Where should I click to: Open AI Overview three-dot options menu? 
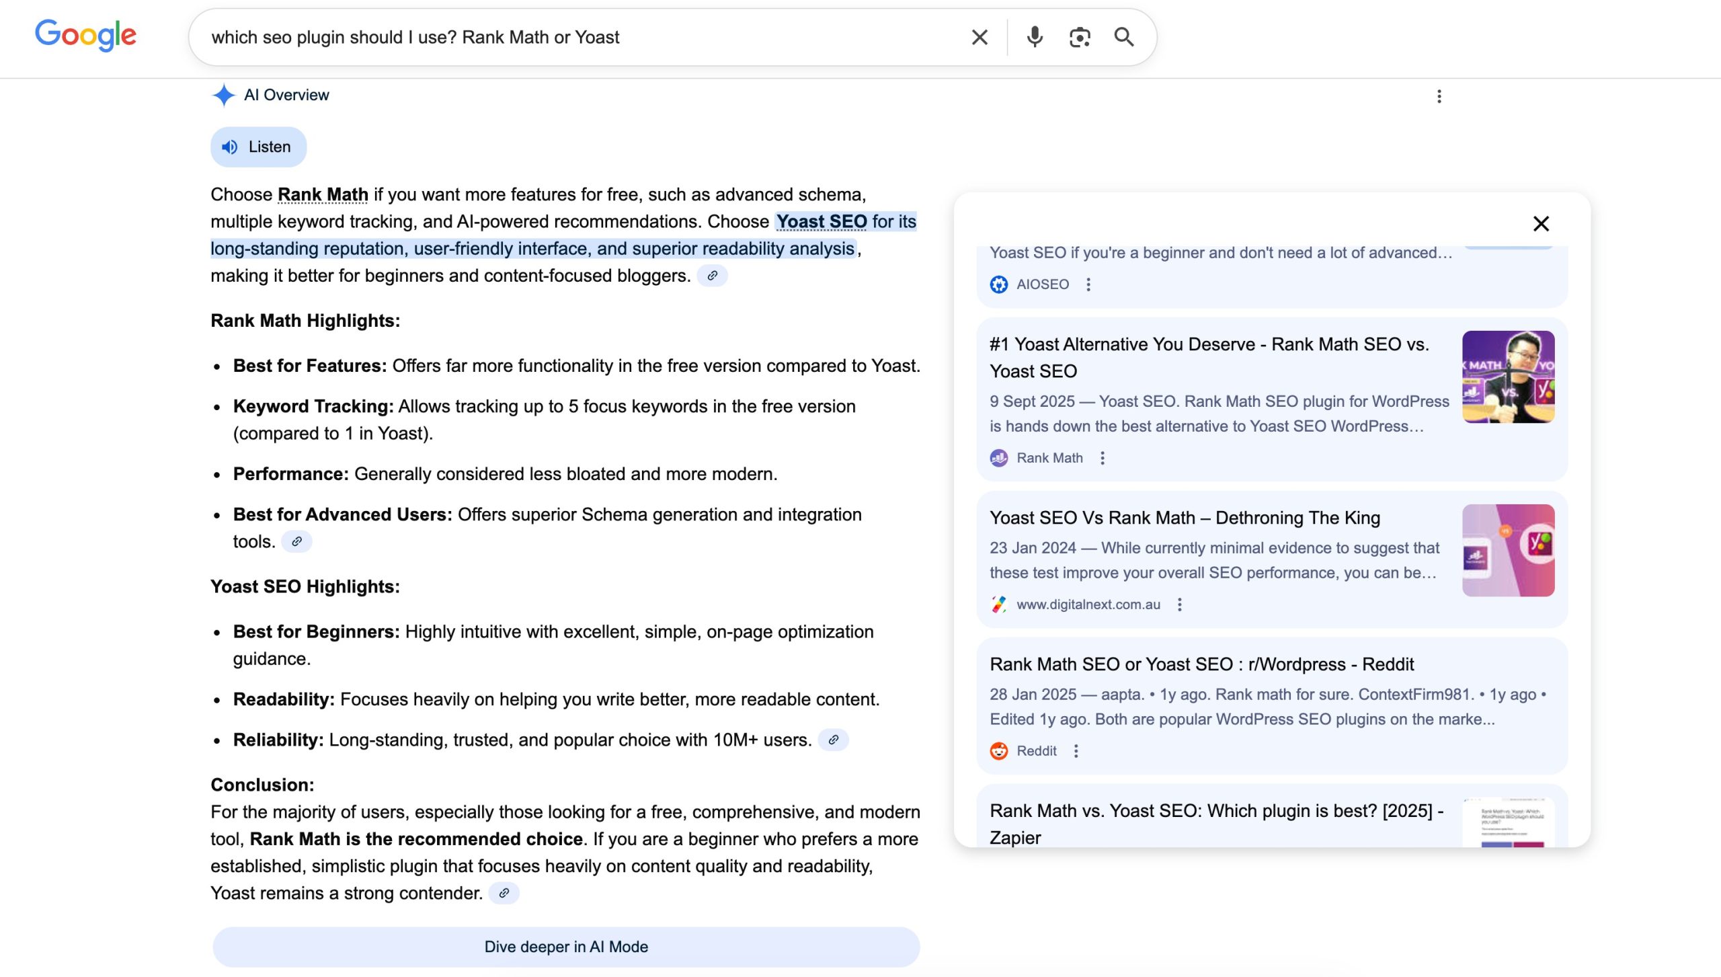(1439, 96)
